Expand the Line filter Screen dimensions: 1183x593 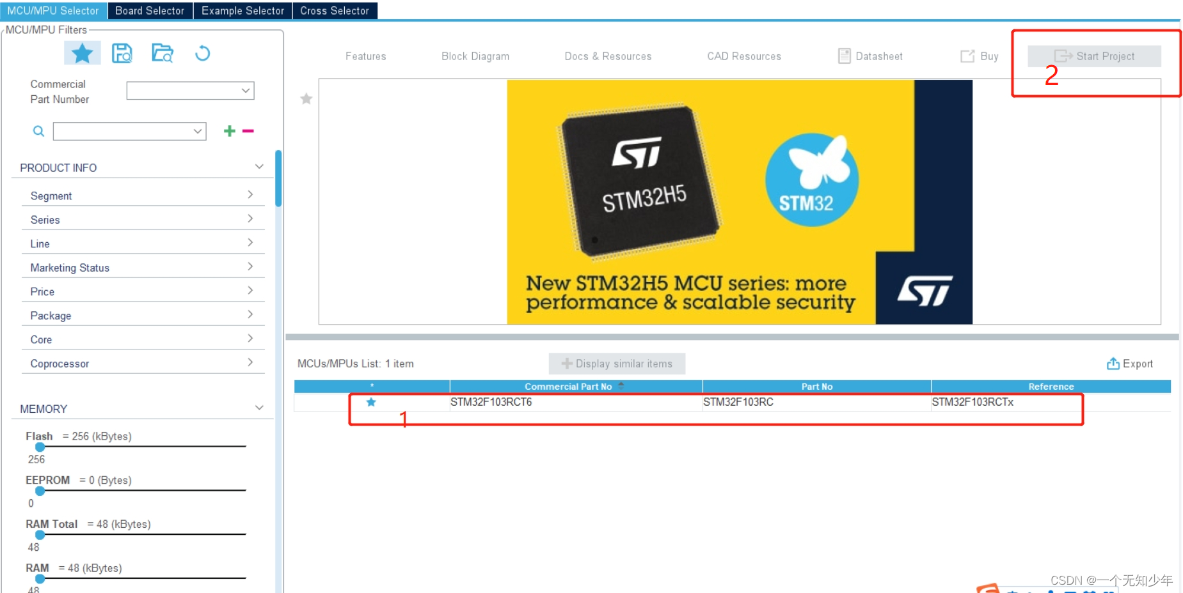click(x=250, y=242)
